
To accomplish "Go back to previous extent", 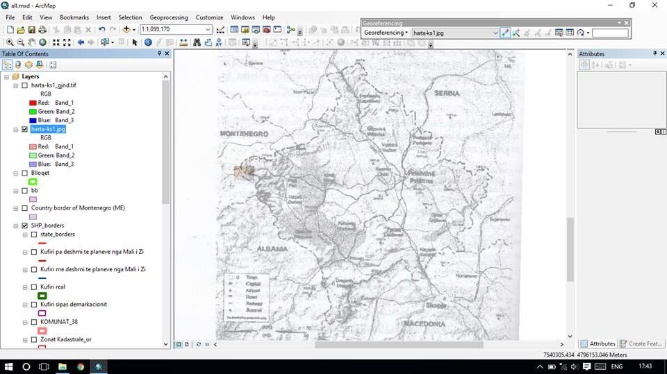I will (x=81, y=42).
